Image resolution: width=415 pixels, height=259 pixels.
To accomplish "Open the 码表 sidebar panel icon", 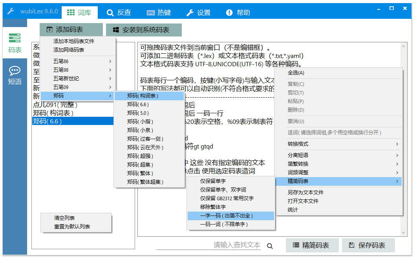I will coord(15,43).
